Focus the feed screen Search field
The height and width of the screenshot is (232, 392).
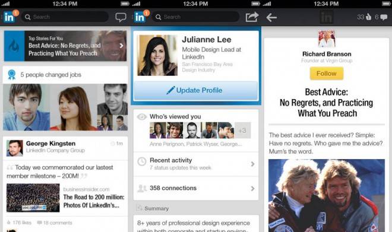pyautogui.click(x=65, y=17)
